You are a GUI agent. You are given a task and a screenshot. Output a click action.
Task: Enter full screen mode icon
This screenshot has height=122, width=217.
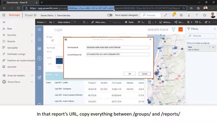pos(165,15)
